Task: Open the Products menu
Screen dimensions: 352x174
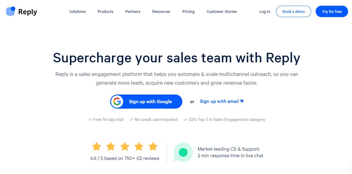Action: [x=105, y=12]
